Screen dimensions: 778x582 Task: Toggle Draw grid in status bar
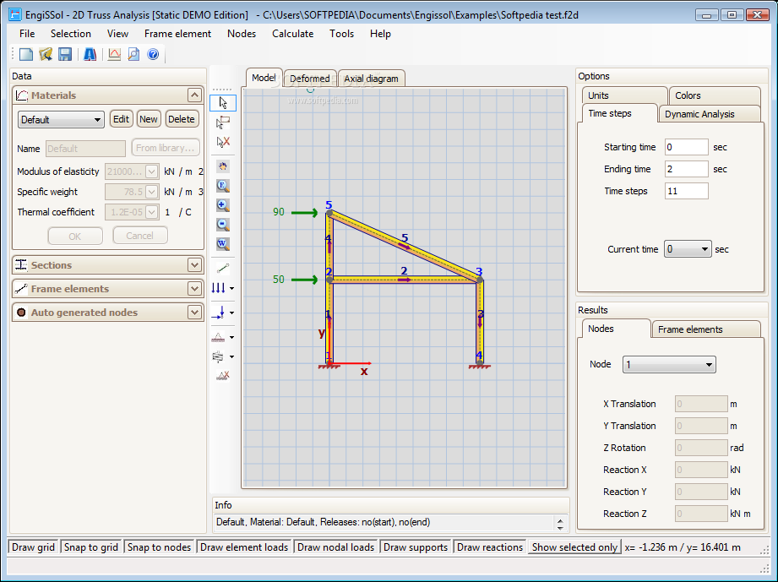click(x=33, y=547)
